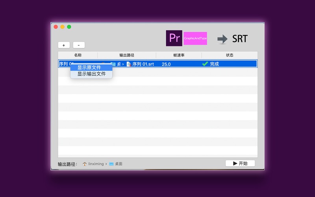Click the folder icon beside 桌 in row
The width and height of the screenshot is (315, 197).
[x=113, y=64]
